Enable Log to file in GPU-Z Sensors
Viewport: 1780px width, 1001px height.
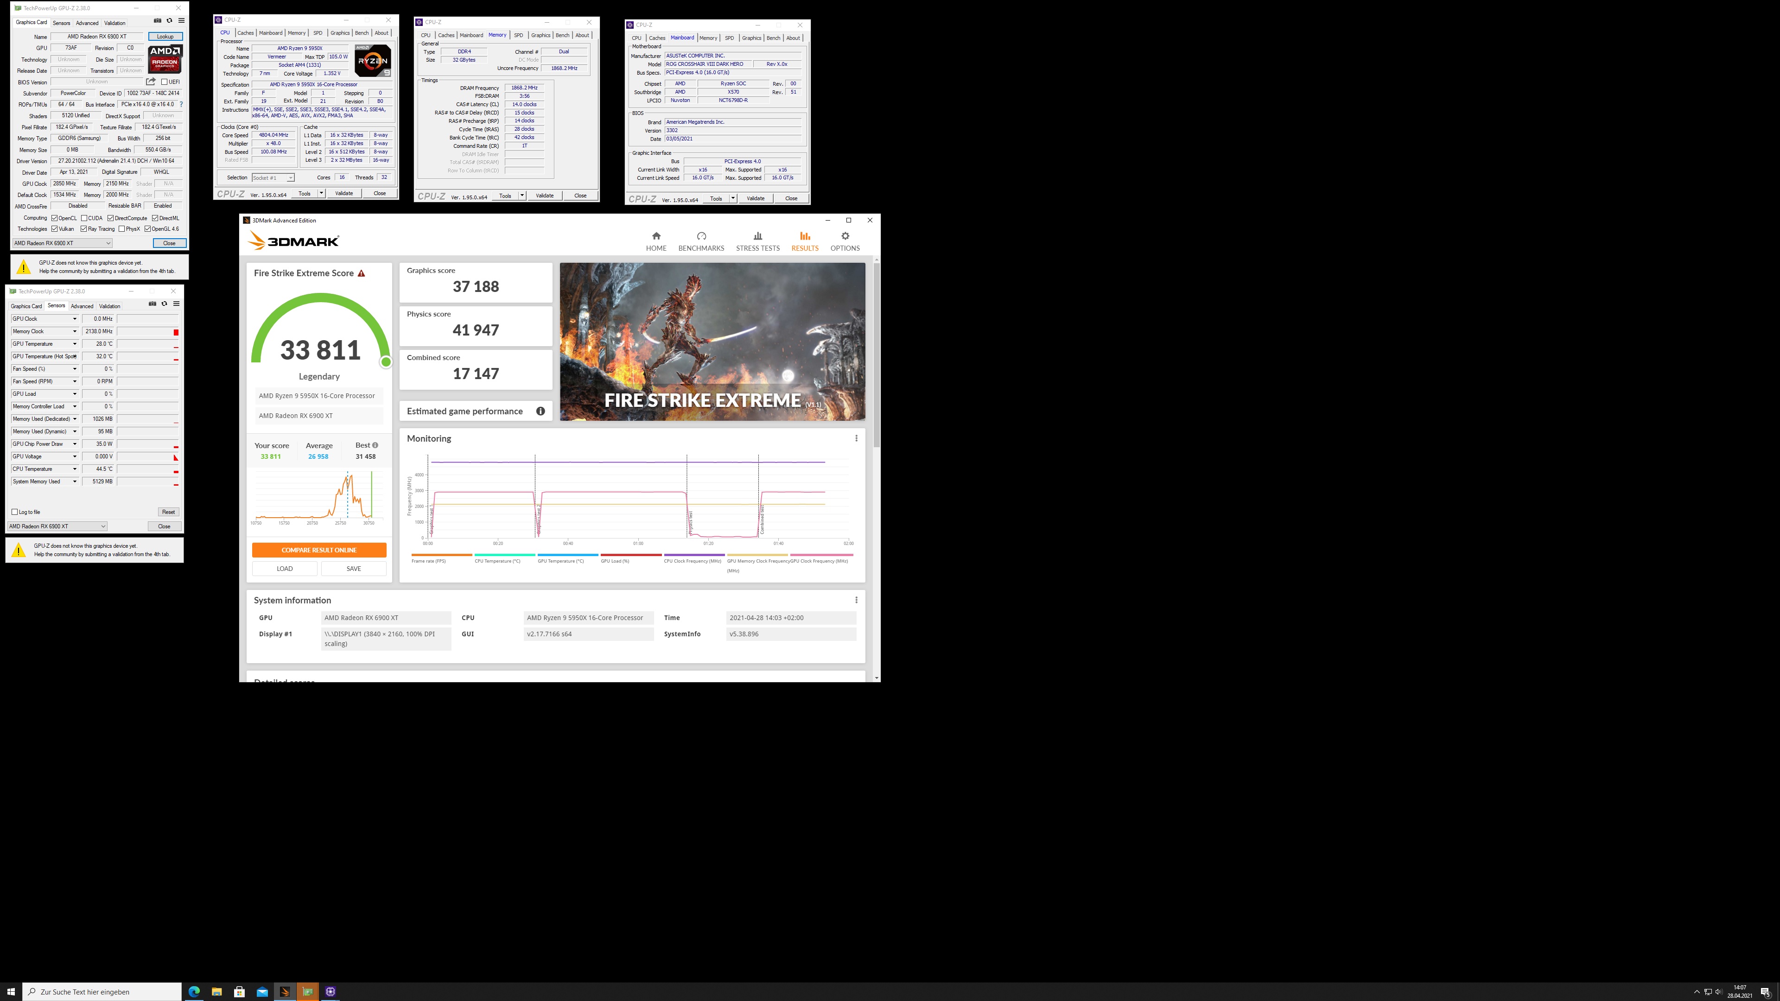pos(14,512)
